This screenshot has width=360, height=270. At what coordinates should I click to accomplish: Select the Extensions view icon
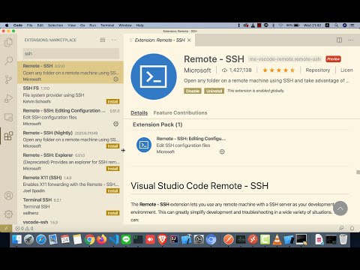(8, 136)
